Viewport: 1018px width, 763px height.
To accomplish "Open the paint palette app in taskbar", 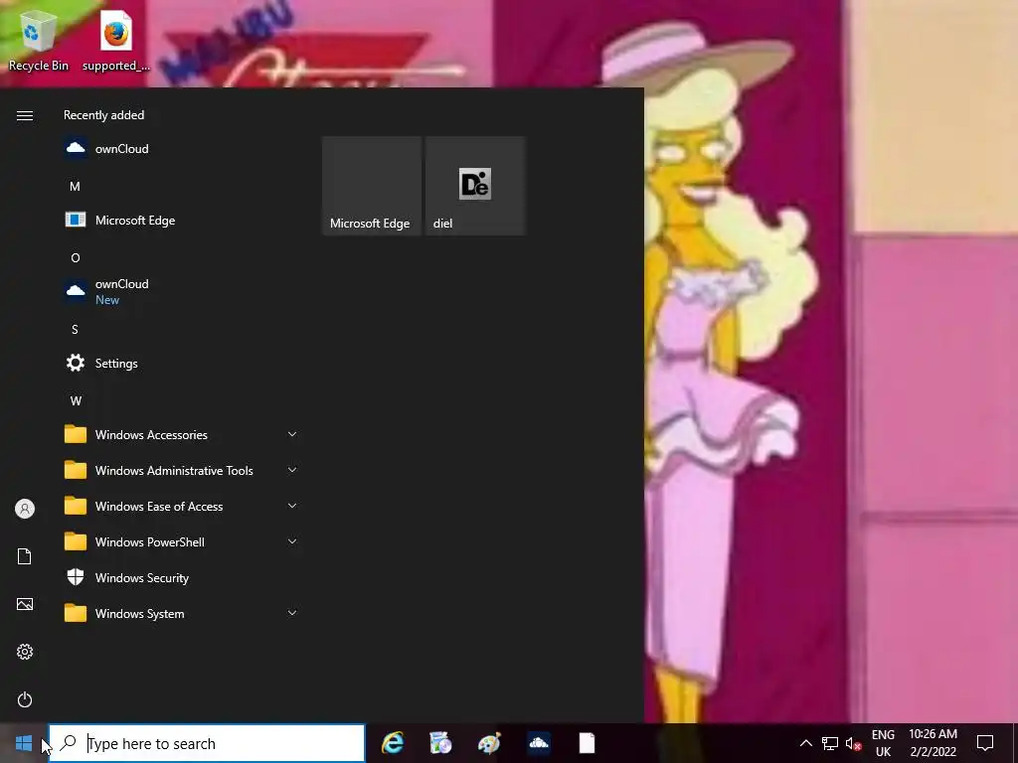I will point(489,743).
